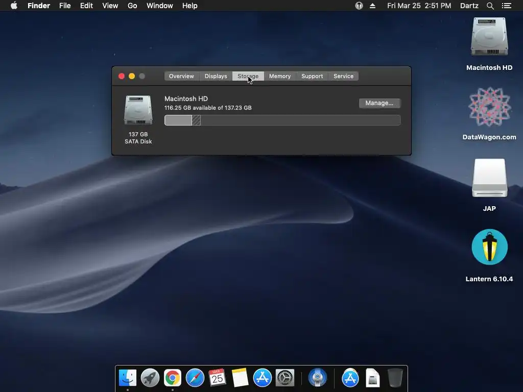Viewport: 523px width, 392px height.
Task: Open the Finder menu
Action: [39, 6]
